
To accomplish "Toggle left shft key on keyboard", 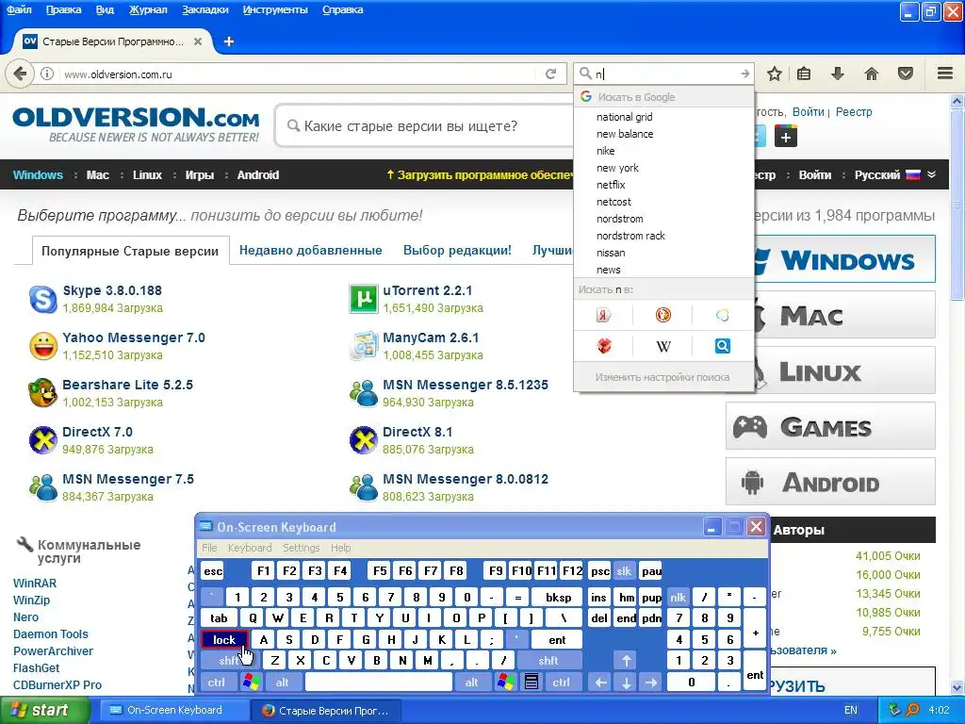I will (230, 661).
